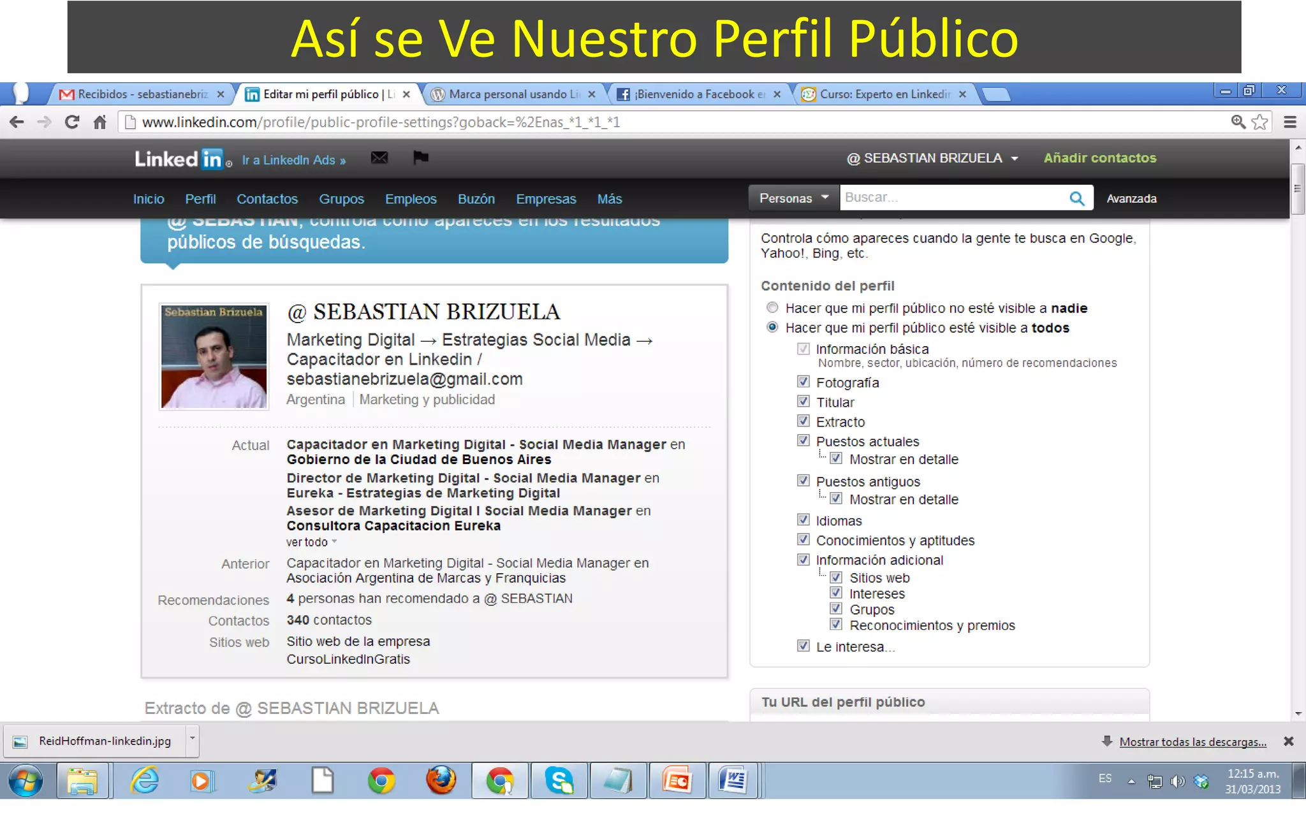Uncheck Reconocimientos y premios checkbox
Image resolution: width=1306 pixels, height=816 pixels.
tap(836, 625)
